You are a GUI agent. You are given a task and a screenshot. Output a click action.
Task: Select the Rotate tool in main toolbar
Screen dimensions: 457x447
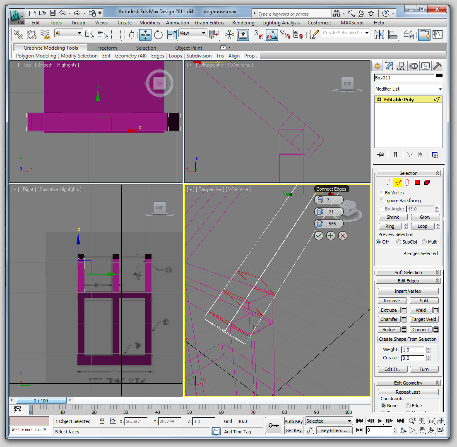click(159, 35)
